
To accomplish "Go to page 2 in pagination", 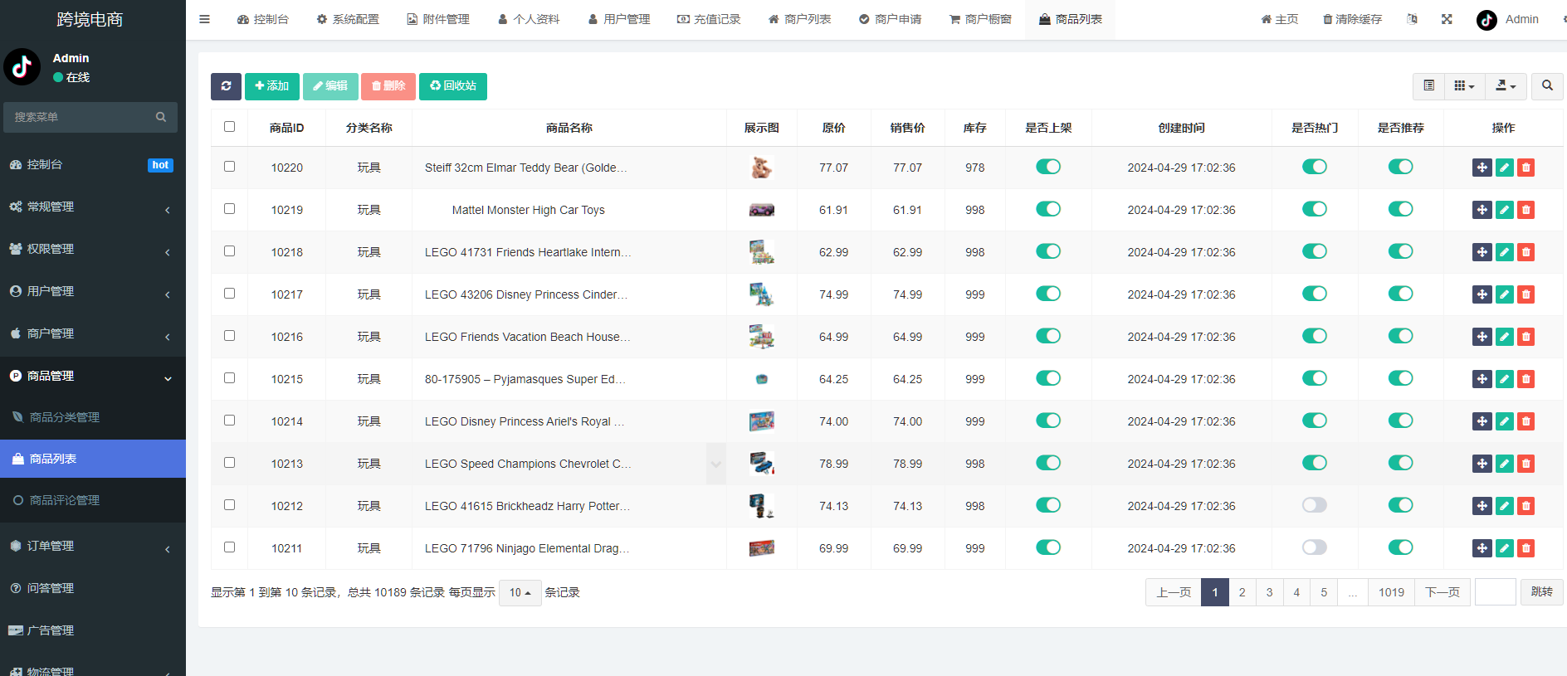I will (1242, 592).
